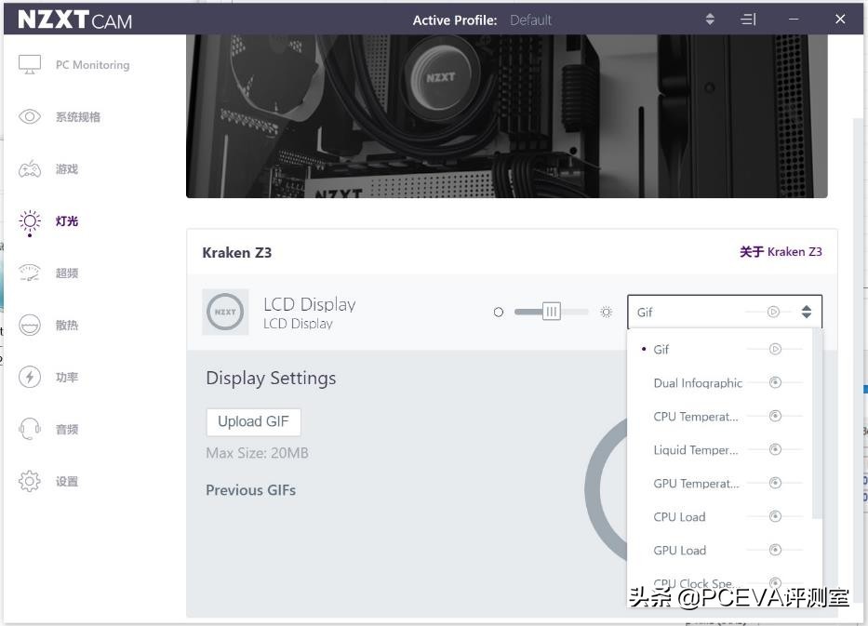Click the lightning bolt icon for 功率
This screenshot has width=868, height=626.
(30, 377)
